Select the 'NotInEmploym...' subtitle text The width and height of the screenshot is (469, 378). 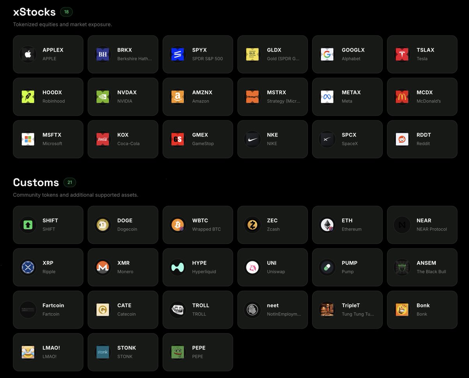pyautogui.click(x=284, y=314)
